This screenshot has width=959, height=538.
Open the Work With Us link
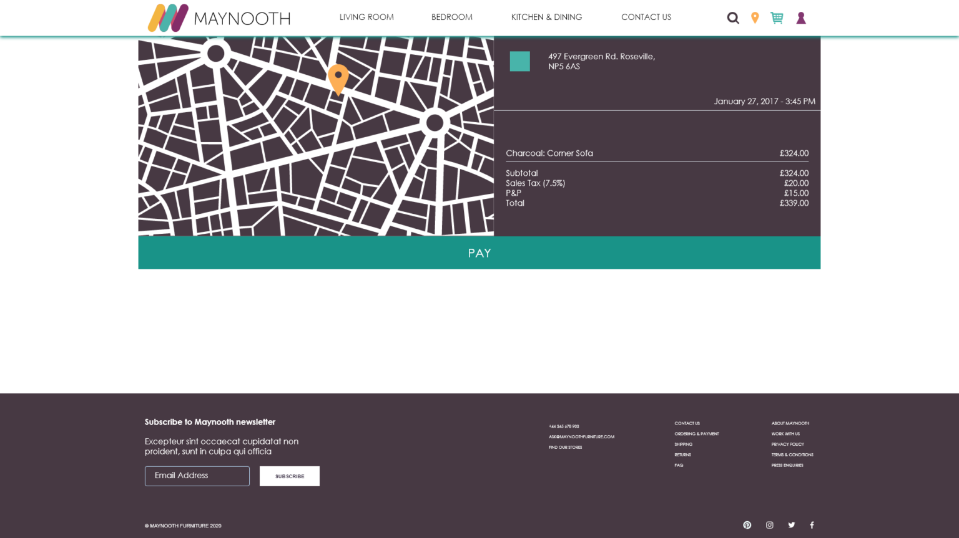(785, 434)
